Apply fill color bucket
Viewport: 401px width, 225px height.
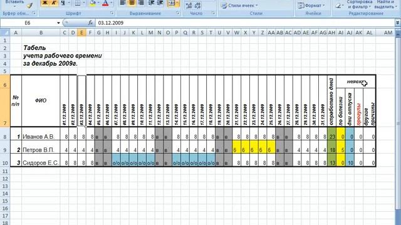[x=93, y=2]
